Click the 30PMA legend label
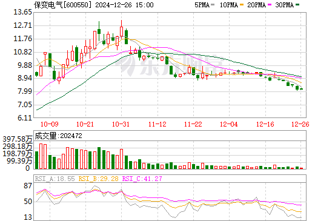315x221 pixels. tap(284, 5)
